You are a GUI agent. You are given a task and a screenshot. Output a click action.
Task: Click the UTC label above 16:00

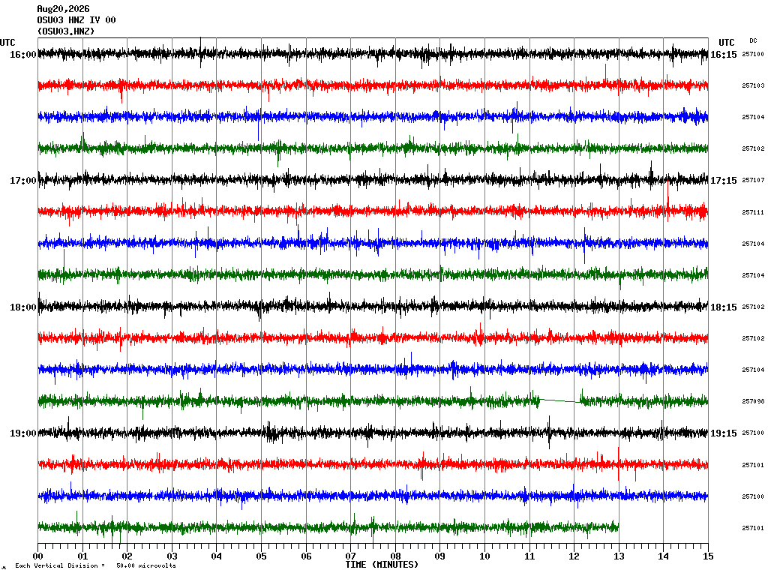click(x=7, y=43)
